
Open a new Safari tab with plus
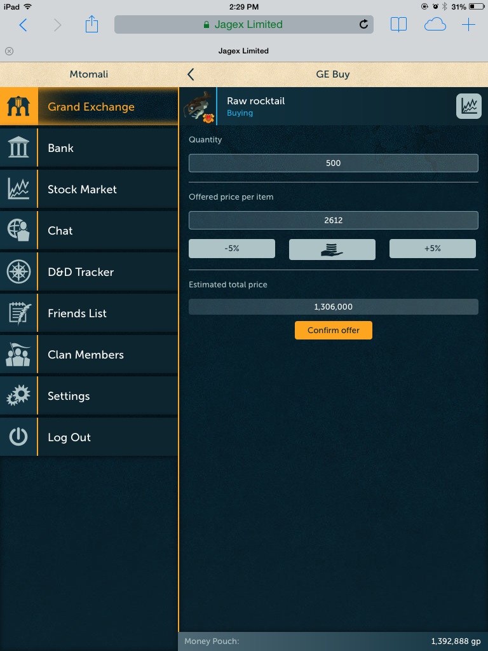pyautogui.click(x=468, y=25)
